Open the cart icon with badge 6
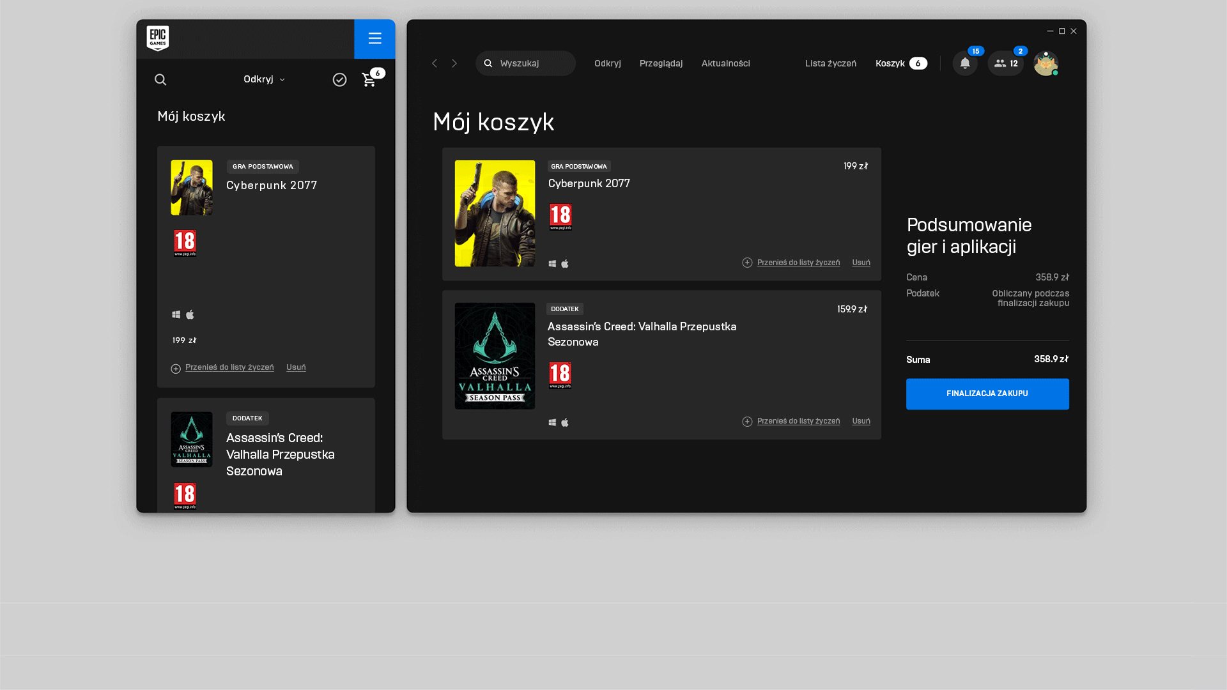The width and height of the screenshot is (1227, 690). pos(373,78)
